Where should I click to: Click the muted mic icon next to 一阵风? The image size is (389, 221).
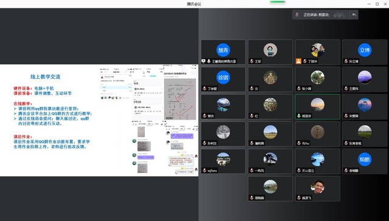252,170
